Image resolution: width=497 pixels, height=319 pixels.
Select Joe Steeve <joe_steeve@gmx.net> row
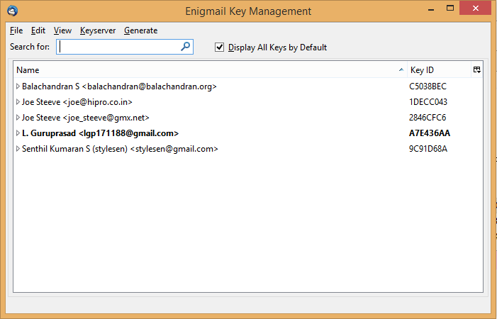[248, 117]
